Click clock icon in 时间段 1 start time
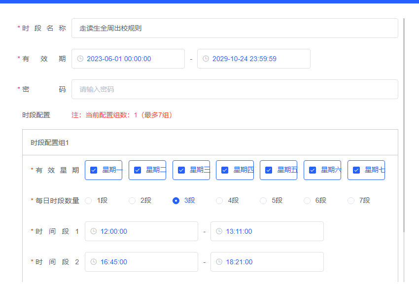 [94, 231]
